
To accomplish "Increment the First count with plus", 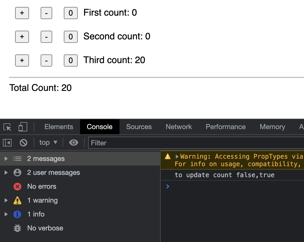I will coord(22,13).
